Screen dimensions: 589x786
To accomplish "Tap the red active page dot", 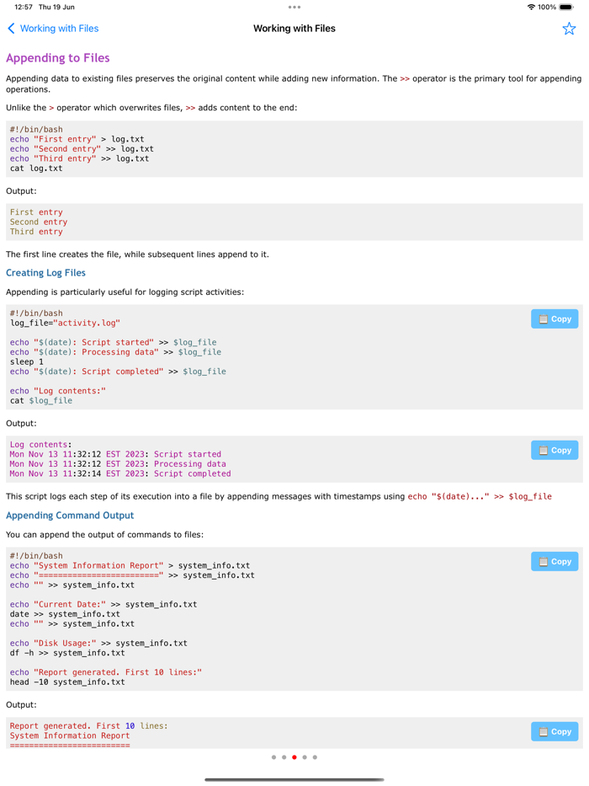I will (x=294, y=757).
